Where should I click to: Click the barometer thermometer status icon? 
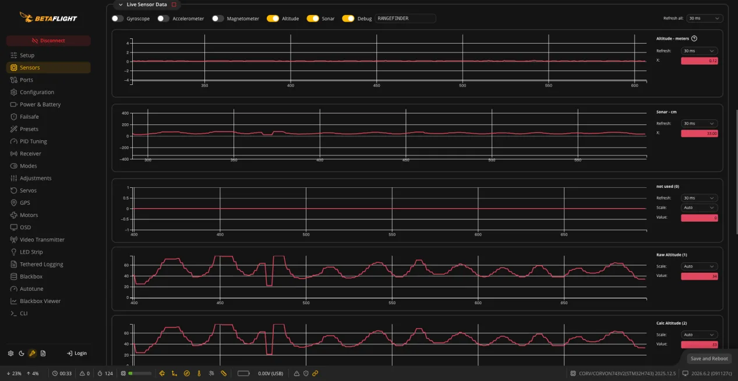point(199,373)
